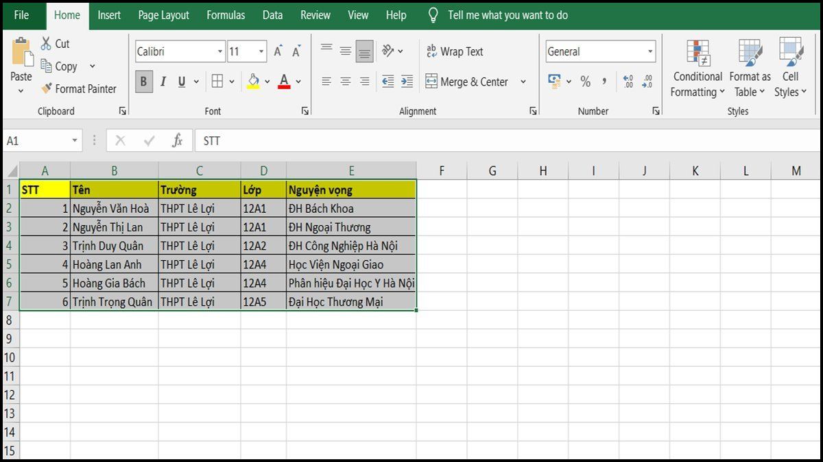Screen dimensions: 823x462
Task: Open the File tab
Action: click(22, 15)
